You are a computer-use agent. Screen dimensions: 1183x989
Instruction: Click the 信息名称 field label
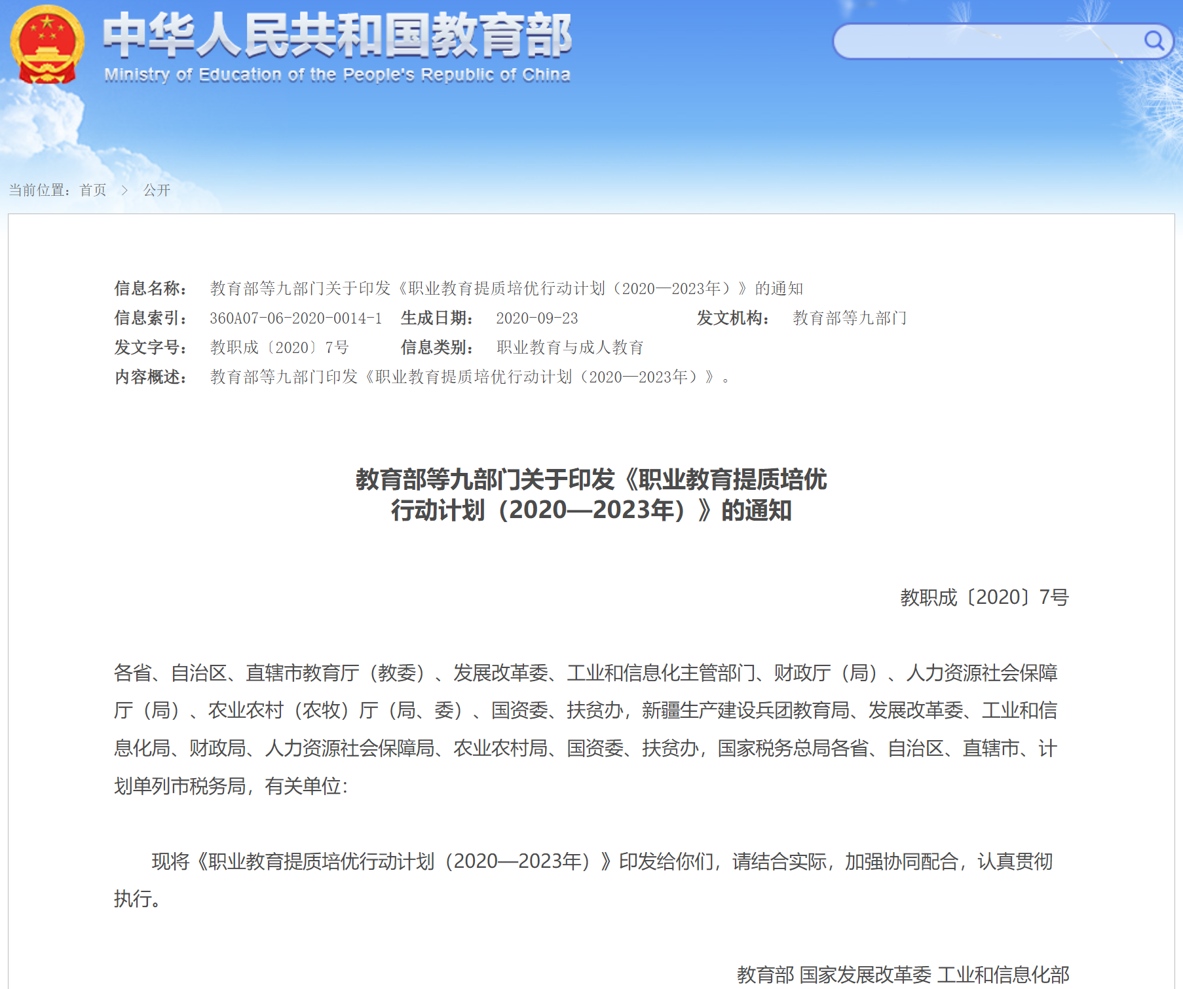point(151,288)
